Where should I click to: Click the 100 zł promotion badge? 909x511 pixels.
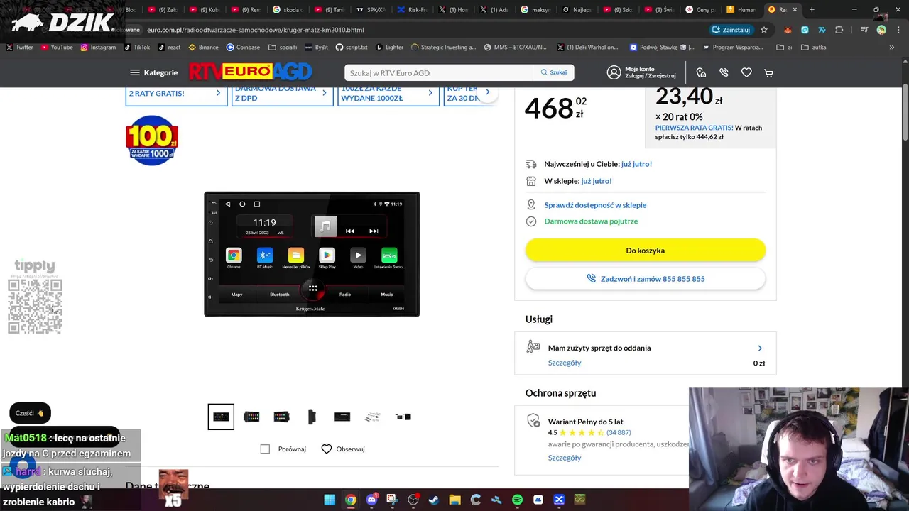pyautogui.click(x=152, y=141)
